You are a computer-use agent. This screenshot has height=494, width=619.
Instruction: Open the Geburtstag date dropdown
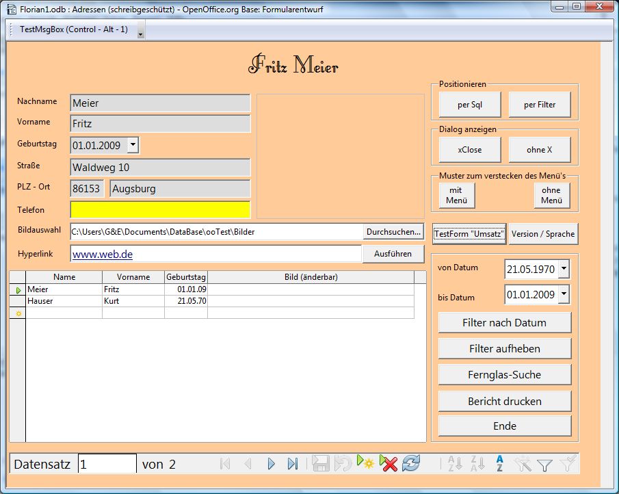click(133, 145)
